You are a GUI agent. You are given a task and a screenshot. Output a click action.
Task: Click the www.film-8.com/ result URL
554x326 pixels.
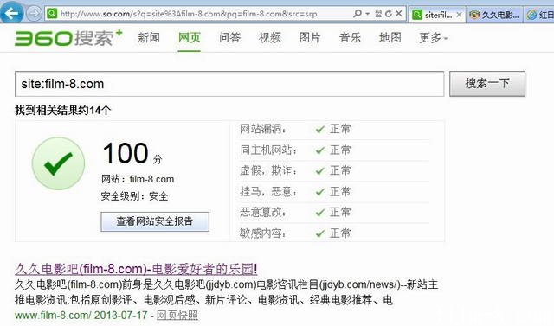53,315
